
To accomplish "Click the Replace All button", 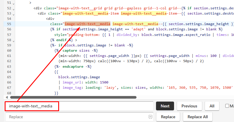I will tap(198, 117).
